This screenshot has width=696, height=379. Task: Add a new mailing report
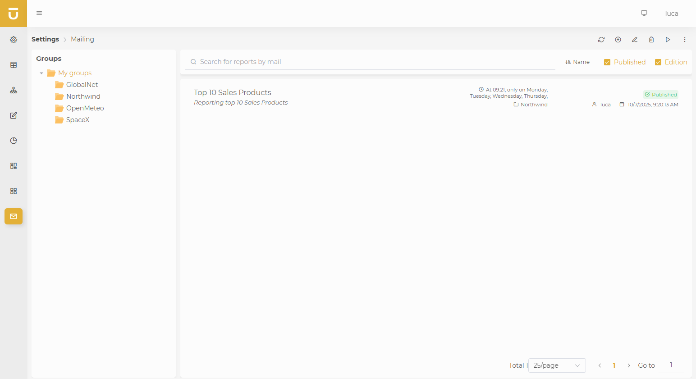(618, 40)
